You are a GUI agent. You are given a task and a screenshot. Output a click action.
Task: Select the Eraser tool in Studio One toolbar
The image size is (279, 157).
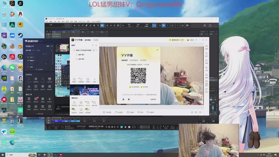pos(86,25)
